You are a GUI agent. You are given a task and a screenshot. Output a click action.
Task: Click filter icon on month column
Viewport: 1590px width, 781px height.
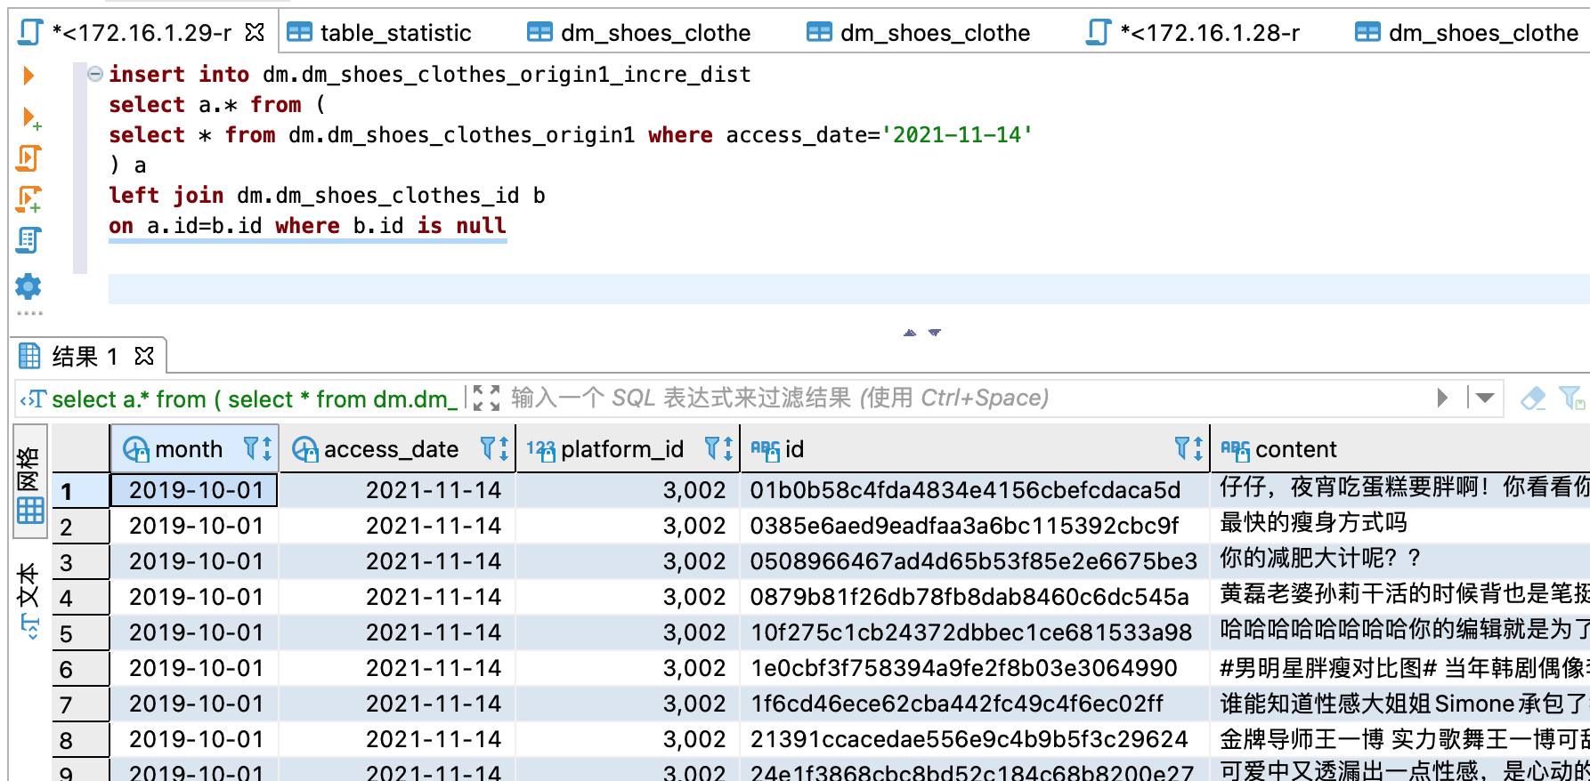tap(251, 448)
